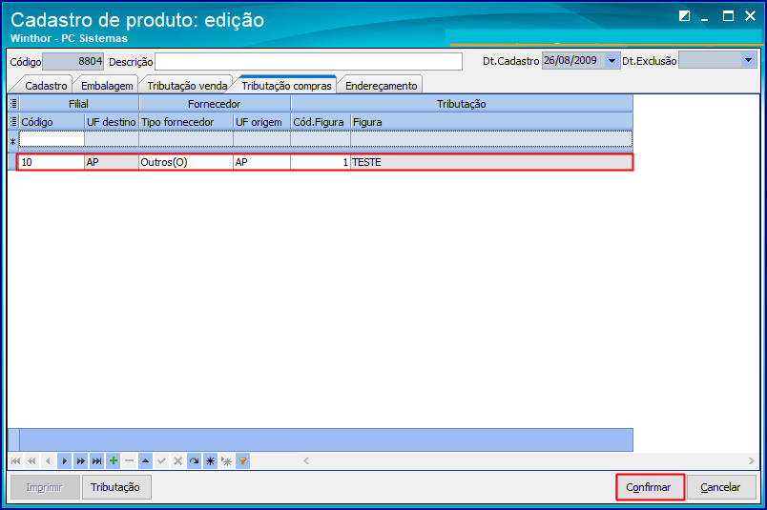Image resolution: width=767 pixels, height=510 pixels.
Task: Cancel the edit with the navigator X icon
Action: [x=178, y=461]
